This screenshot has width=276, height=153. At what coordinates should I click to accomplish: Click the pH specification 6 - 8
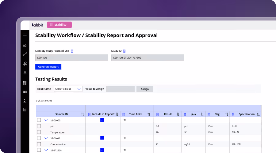[x=234, y=126]
